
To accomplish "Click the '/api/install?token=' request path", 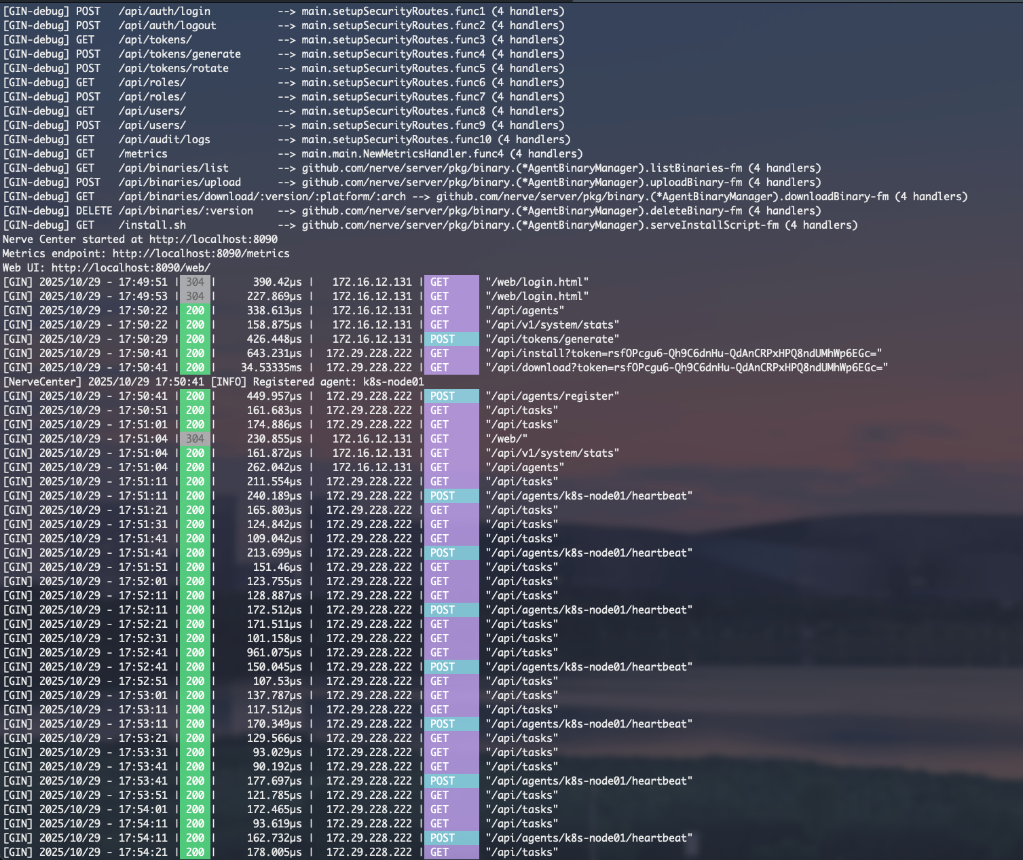I will 684,353.
